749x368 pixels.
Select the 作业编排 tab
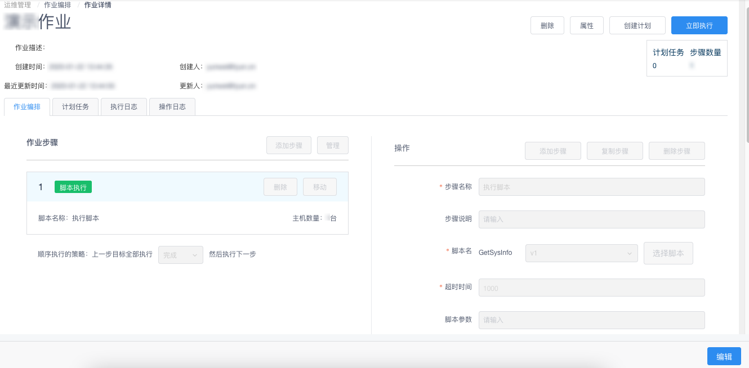tap(27, 107)
